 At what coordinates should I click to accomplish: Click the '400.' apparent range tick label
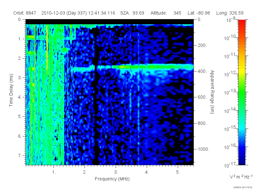[202, 71]
